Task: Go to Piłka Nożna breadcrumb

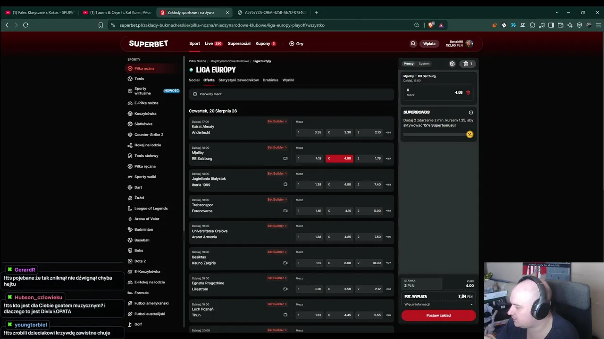Action: [x=197, y=61]
